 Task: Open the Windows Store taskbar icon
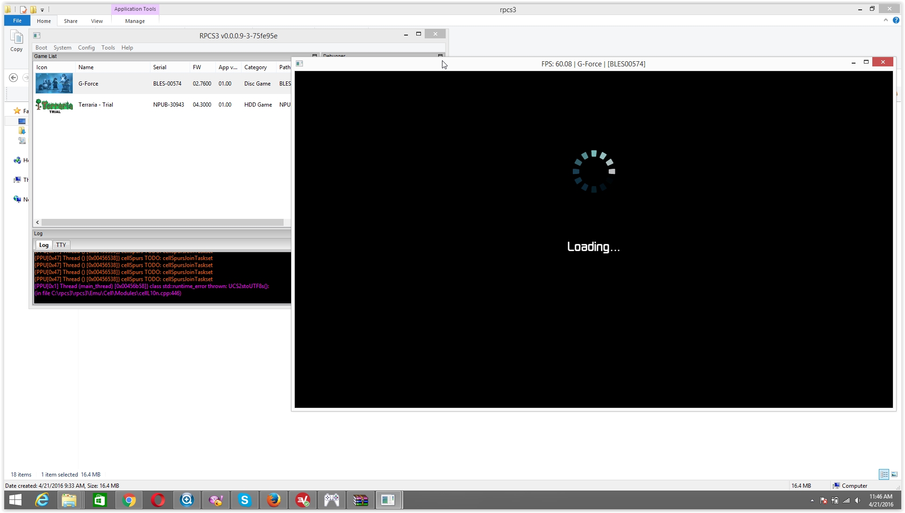100,500
